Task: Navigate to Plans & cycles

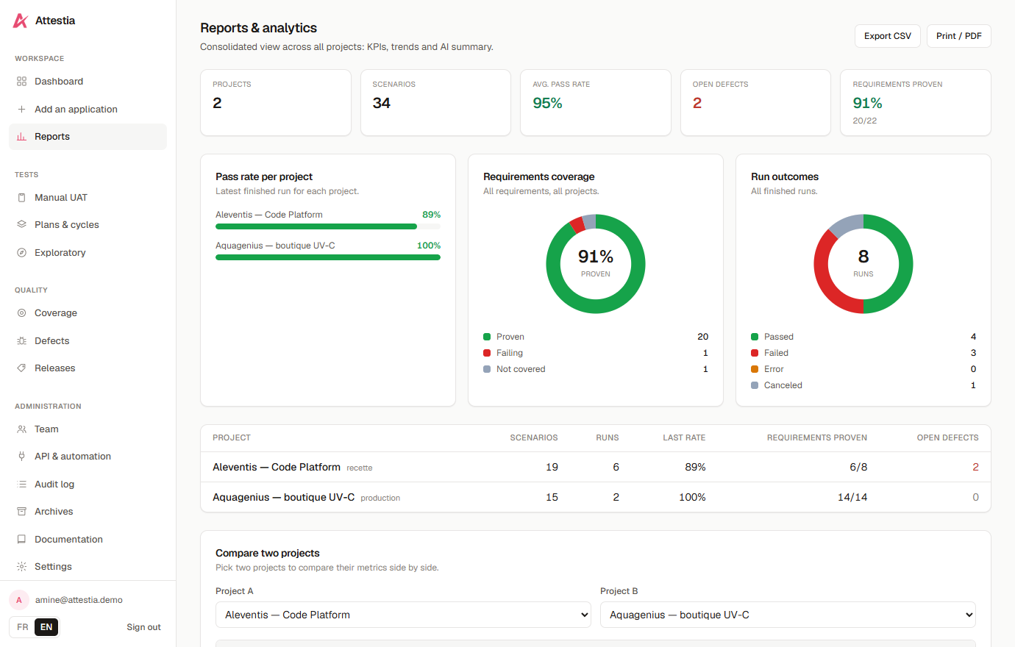Action: (88, 225)
